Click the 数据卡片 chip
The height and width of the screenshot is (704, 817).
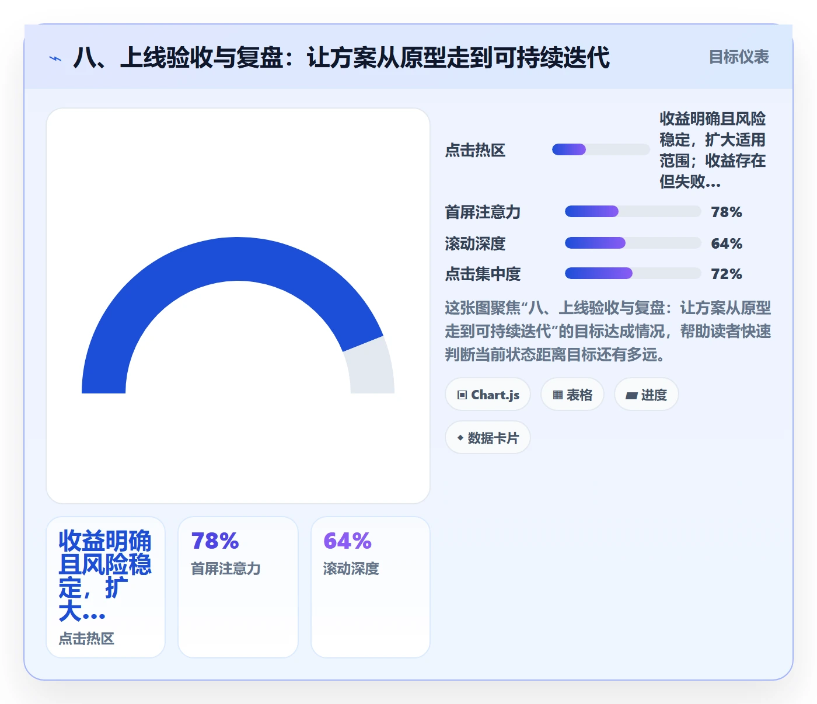(x=488, y=438)
